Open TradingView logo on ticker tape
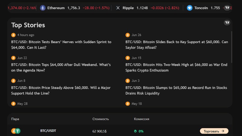 (x=227, y=8)
